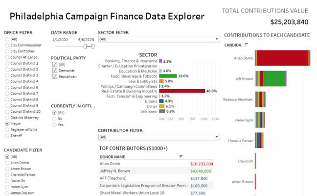Click the Real Estate & Building Industry bar
The width and height of the screenshot is (317, 196).
[181, 91]
